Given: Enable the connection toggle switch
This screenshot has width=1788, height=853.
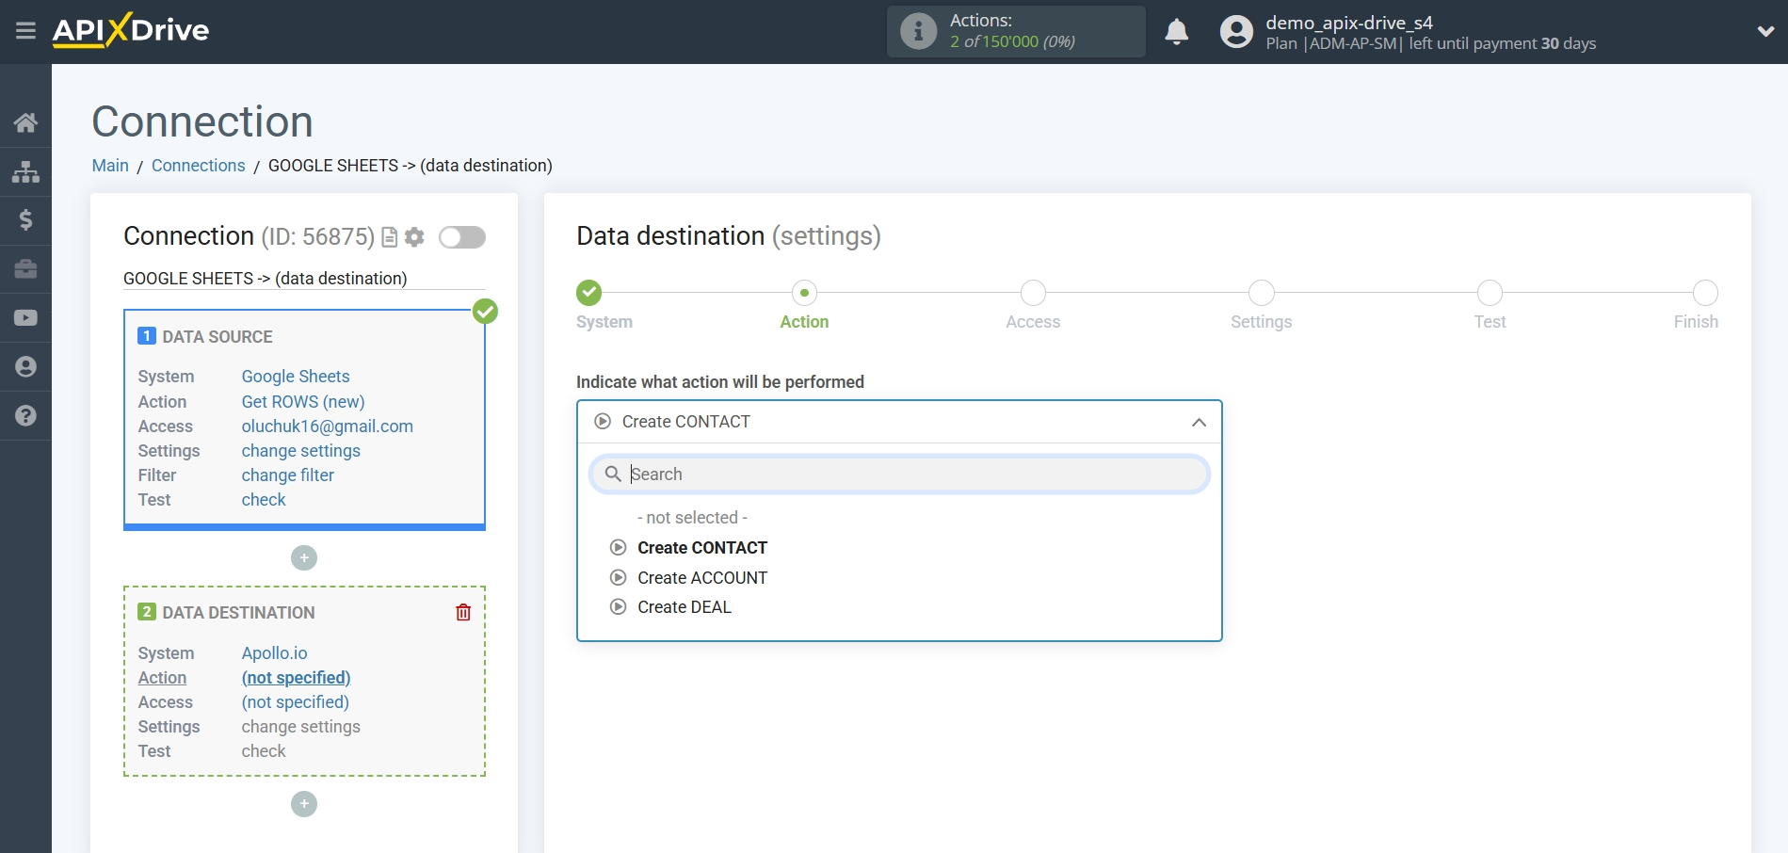Looking at the screenshot, I should point(461,237).
